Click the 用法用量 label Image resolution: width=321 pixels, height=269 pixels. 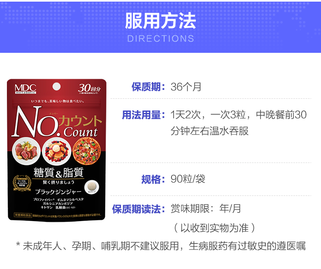[143, 115]
